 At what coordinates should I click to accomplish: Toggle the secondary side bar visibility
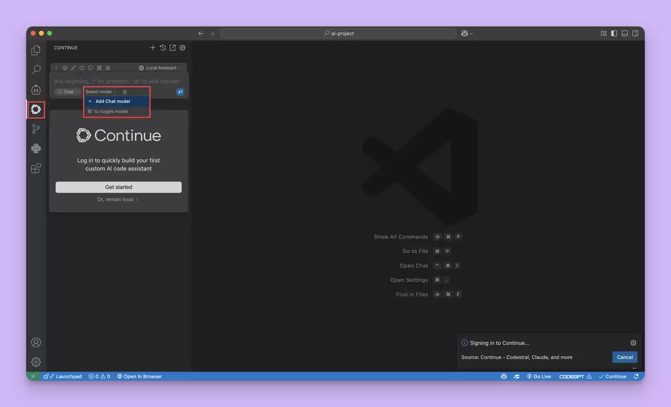coord(635,34)
